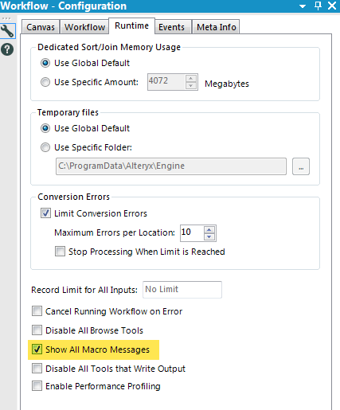
Task: Uncheck Show All Macro Messages
Action: (x=37, y=349)
